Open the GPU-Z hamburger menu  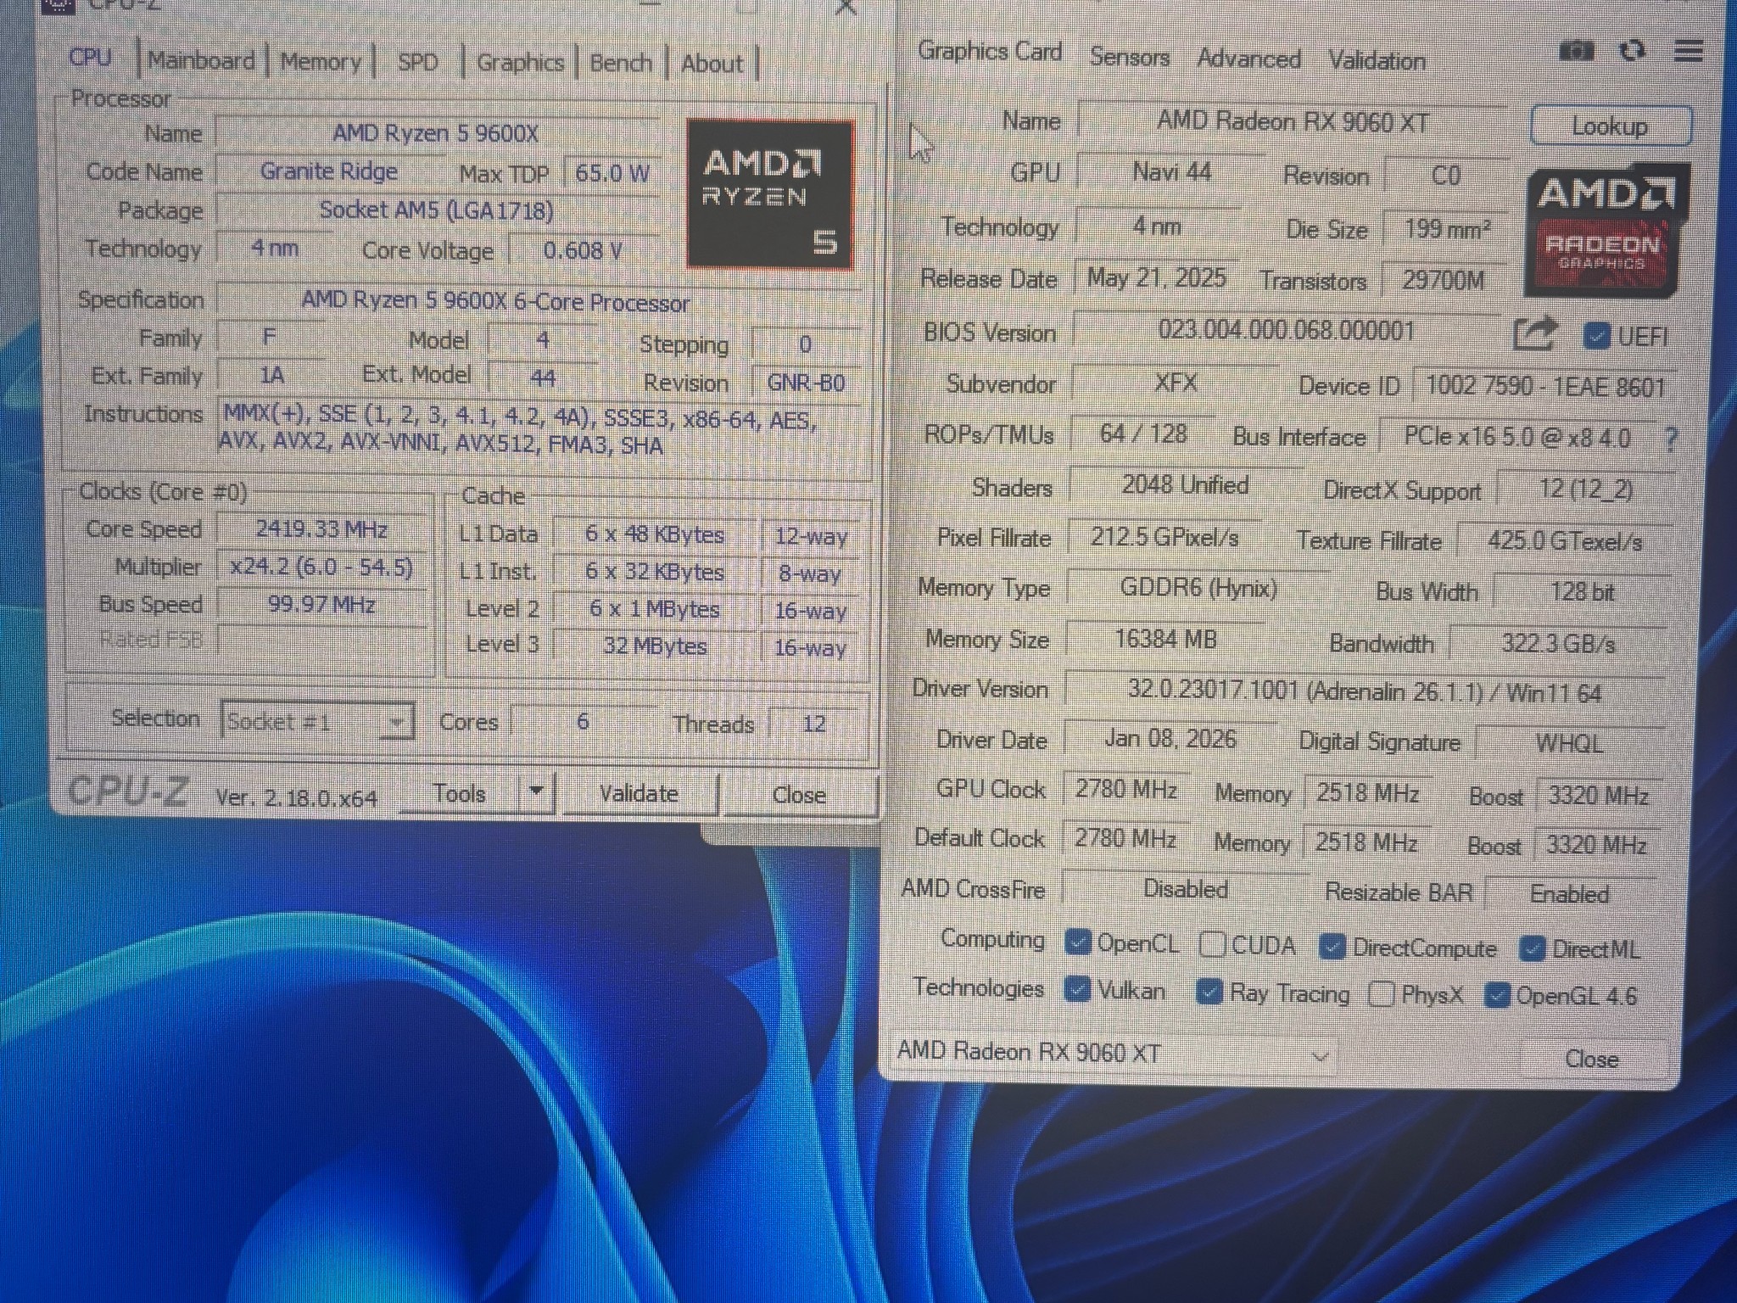pyautogui.click(x=1689, y=52)
